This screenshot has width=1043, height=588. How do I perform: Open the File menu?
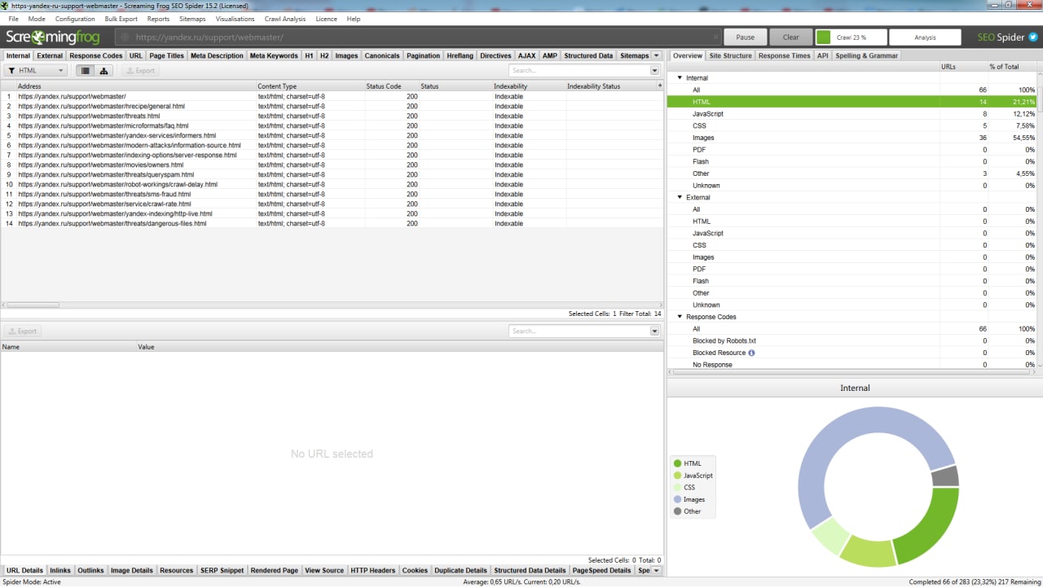click(x=13, y=19)
